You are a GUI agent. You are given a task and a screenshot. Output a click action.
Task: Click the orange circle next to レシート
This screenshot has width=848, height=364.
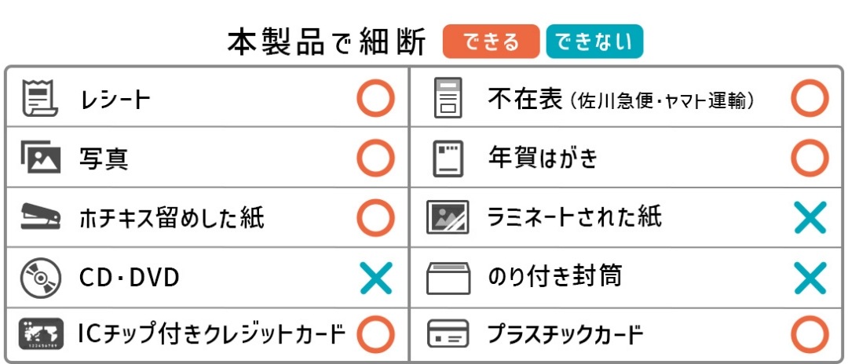pyautogui.click(x=375, y=99)
